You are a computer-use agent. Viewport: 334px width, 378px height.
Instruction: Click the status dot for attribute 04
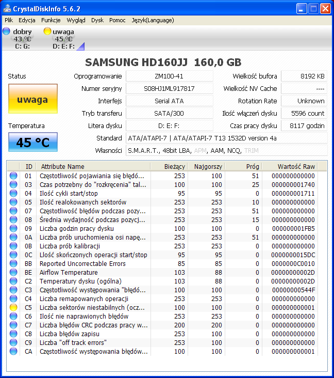pos(13,193)
